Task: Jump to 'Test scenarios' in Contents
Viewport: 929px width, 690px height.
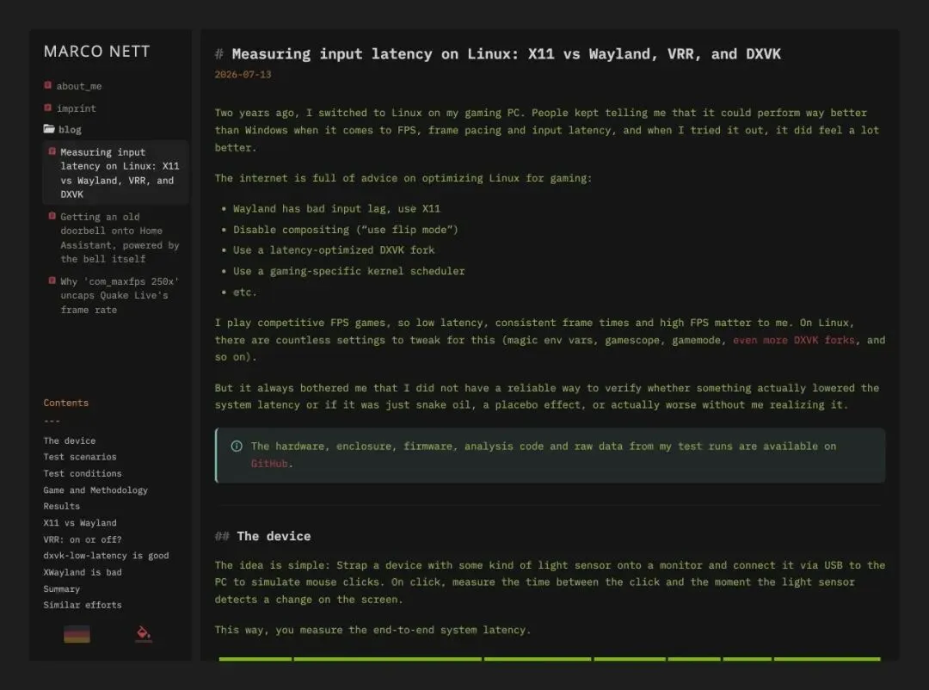Action: coord(80,457)
